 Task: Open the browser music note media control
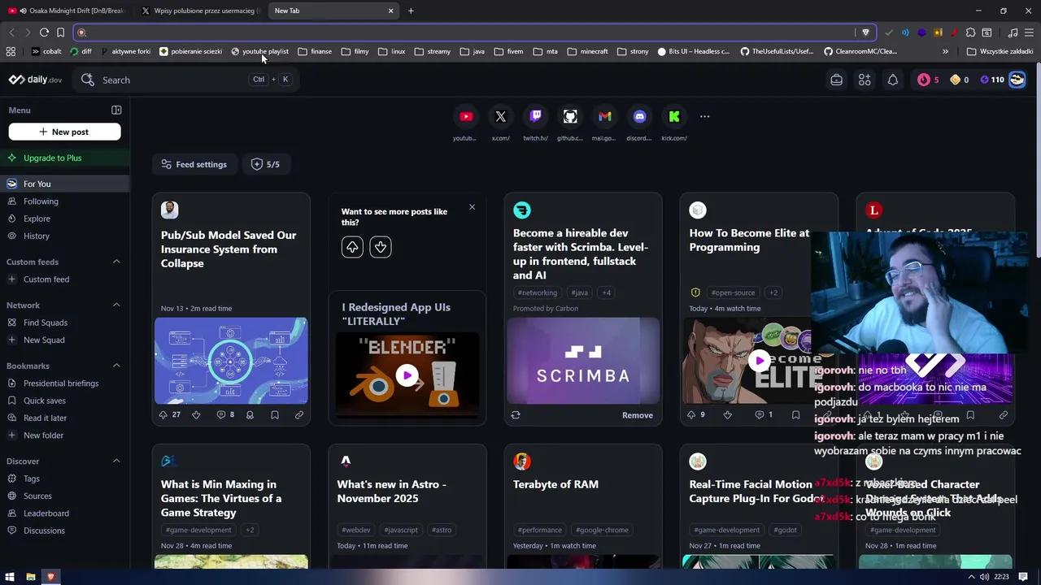[1013, 32]
